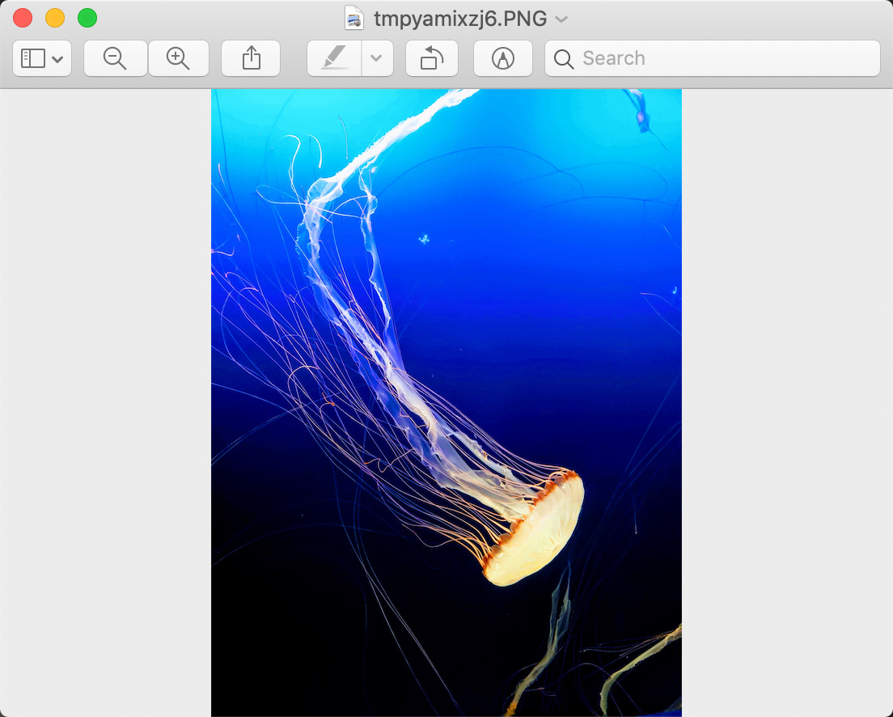Click the document proxy icon in the title bar
The width and height of the screenshot is (893, 717).
[x=354, y=19]
